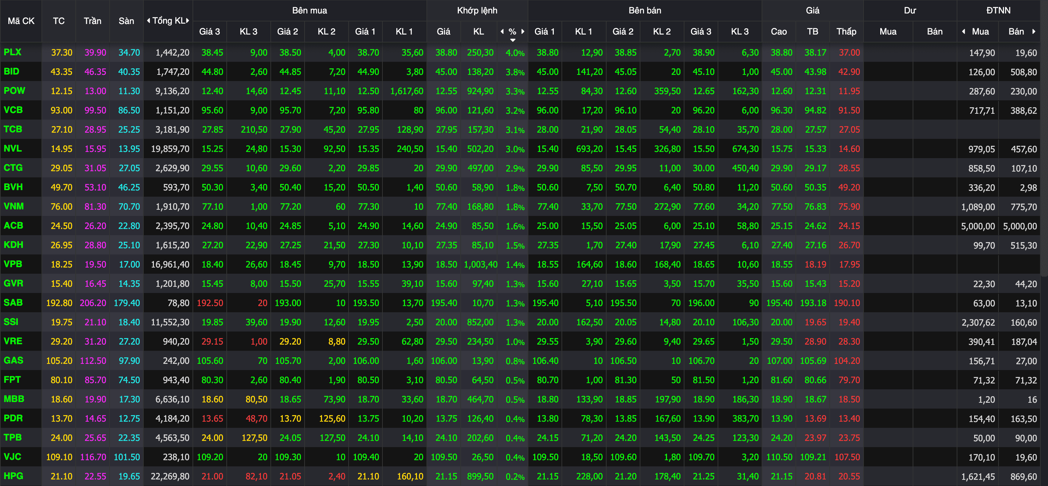
Task: Click Giá 3 header under Bên mua
Action: click(210, 31)
